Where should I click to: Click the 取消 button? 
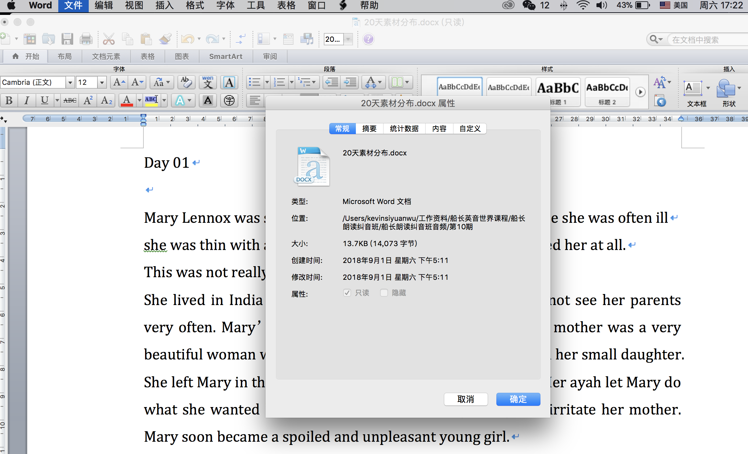pos(466,399)
